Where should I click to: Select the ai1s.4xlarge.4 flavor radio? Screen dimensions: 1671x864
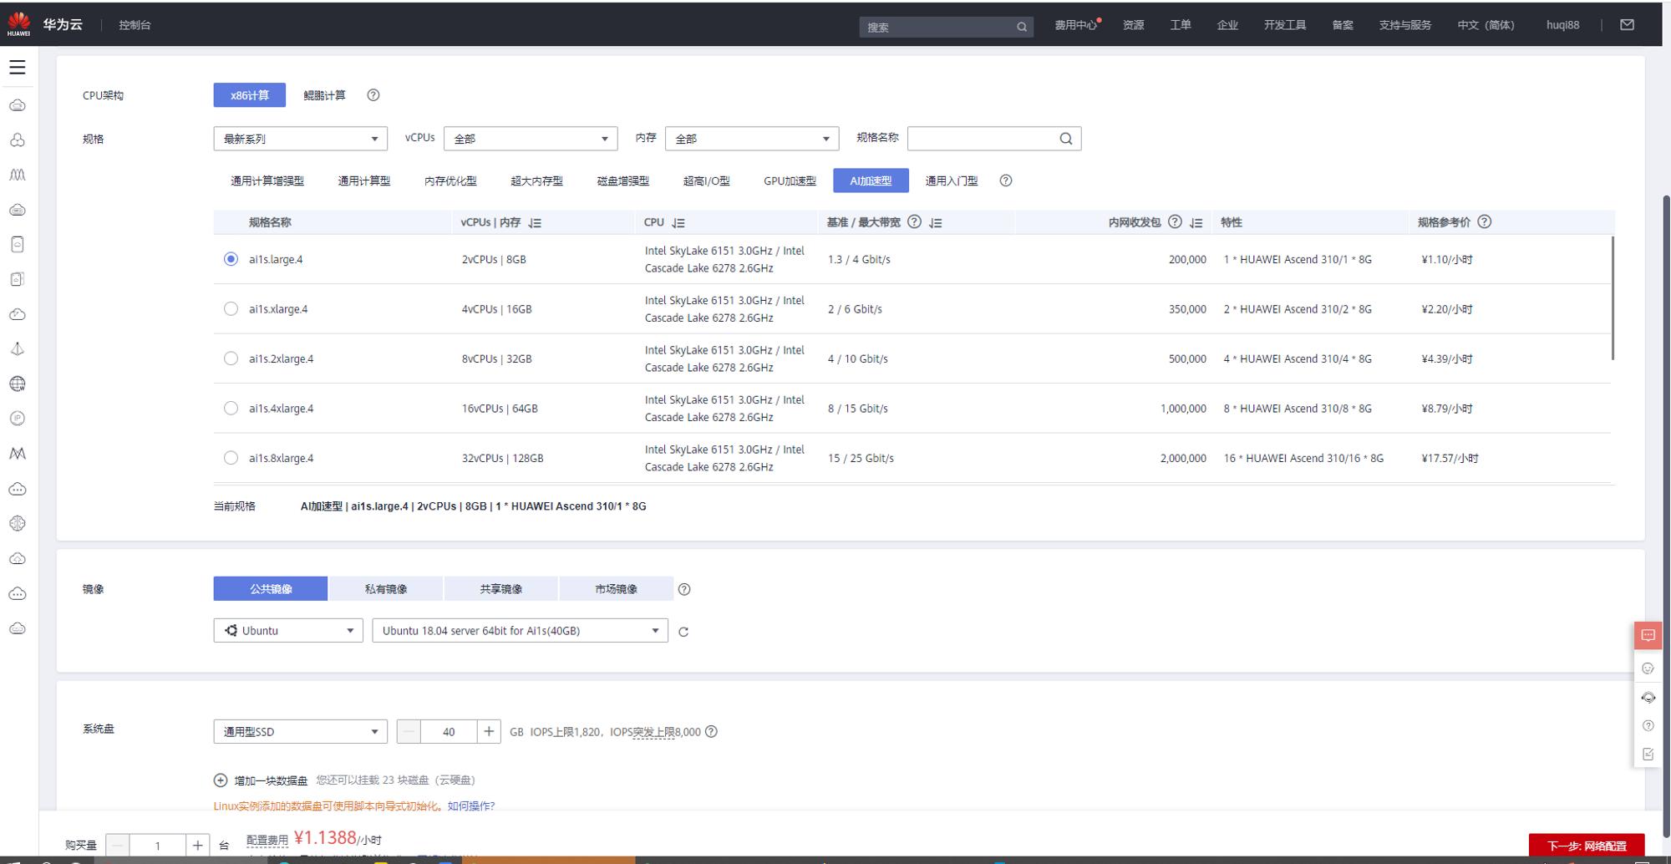pos(231,409)
